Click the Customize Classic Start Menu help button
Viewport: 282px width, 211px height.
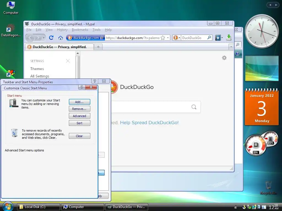point(82,87)
